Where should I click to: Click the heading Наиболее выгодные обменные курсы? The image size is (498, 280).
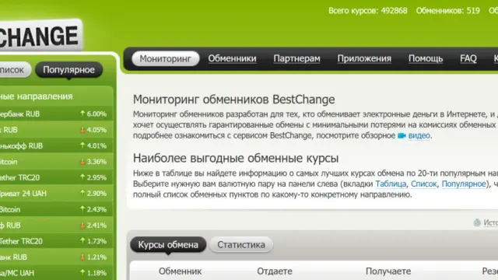tap(236, 158)
